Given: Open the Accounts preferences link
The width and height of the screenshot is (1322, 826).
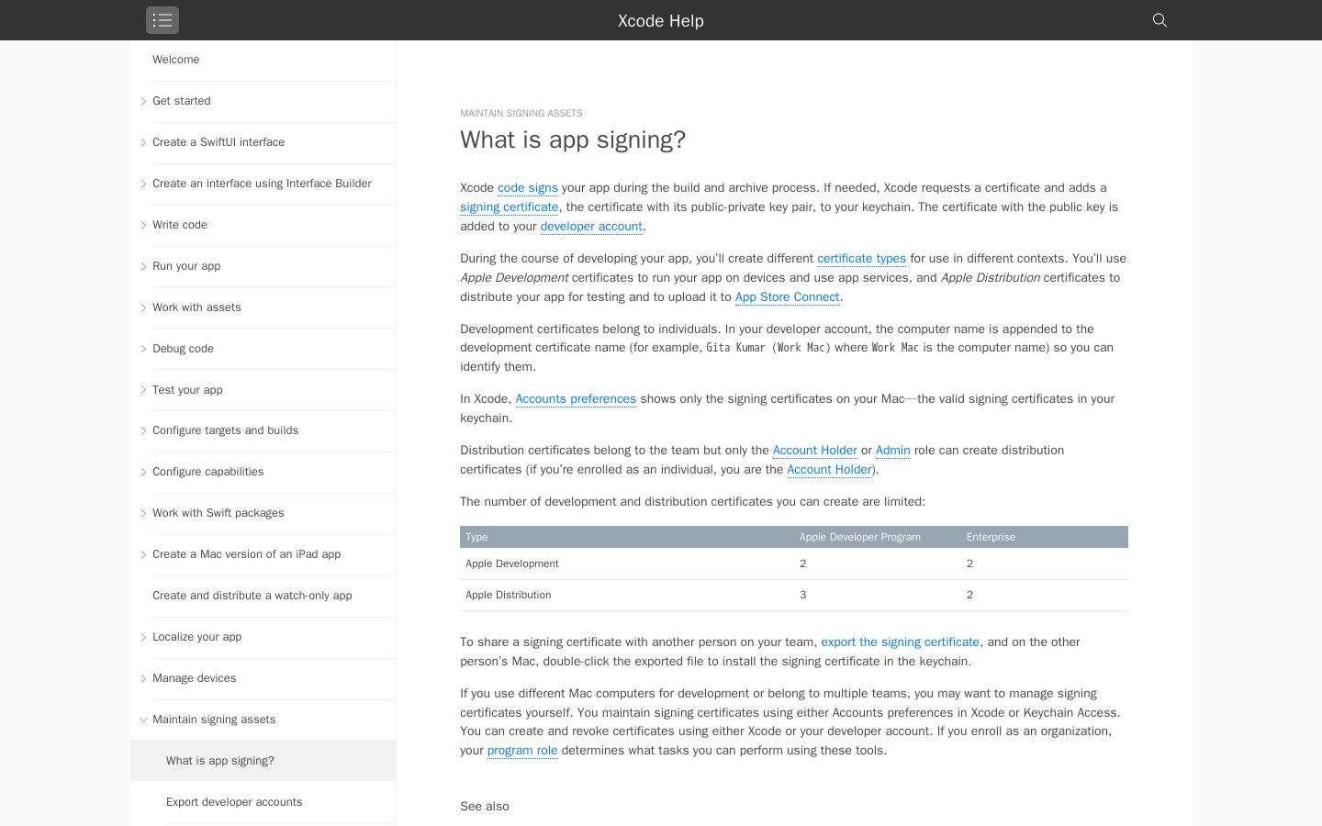Looking at the screenshot, I should click(576, 399).
